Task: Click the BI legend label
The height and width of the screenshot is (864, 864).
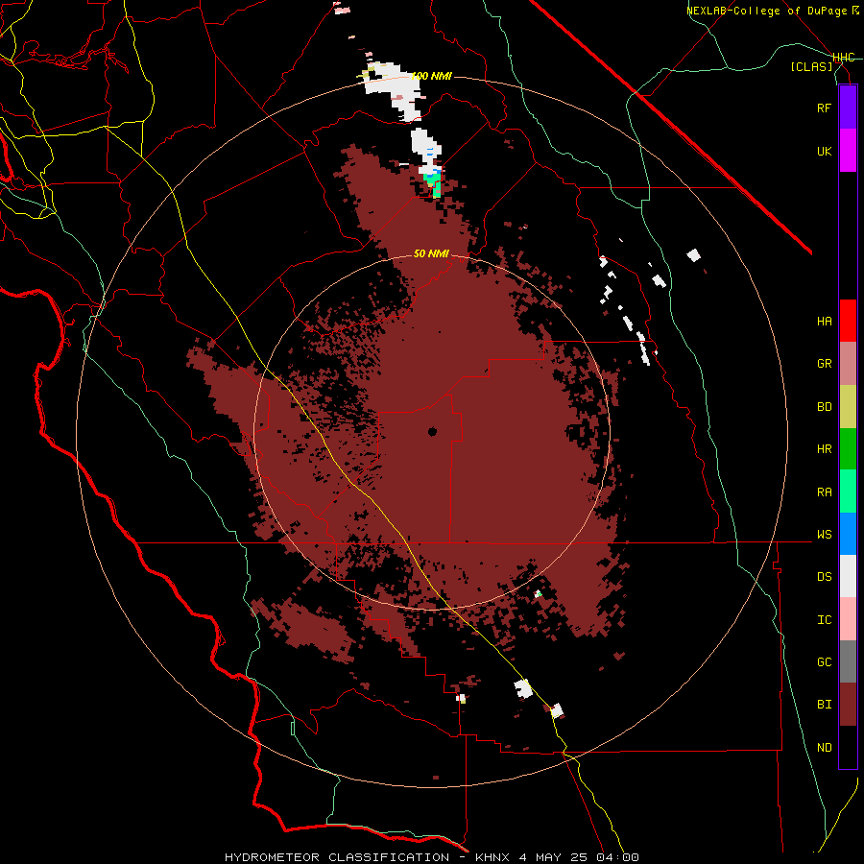Action: point(825,705)
